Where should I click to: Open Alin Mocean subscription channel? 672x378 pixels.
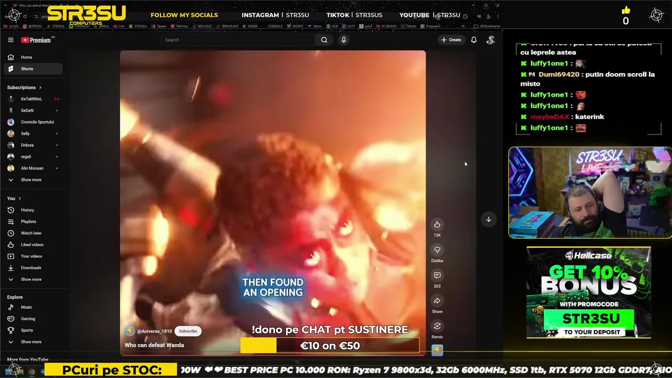point(34,168)
